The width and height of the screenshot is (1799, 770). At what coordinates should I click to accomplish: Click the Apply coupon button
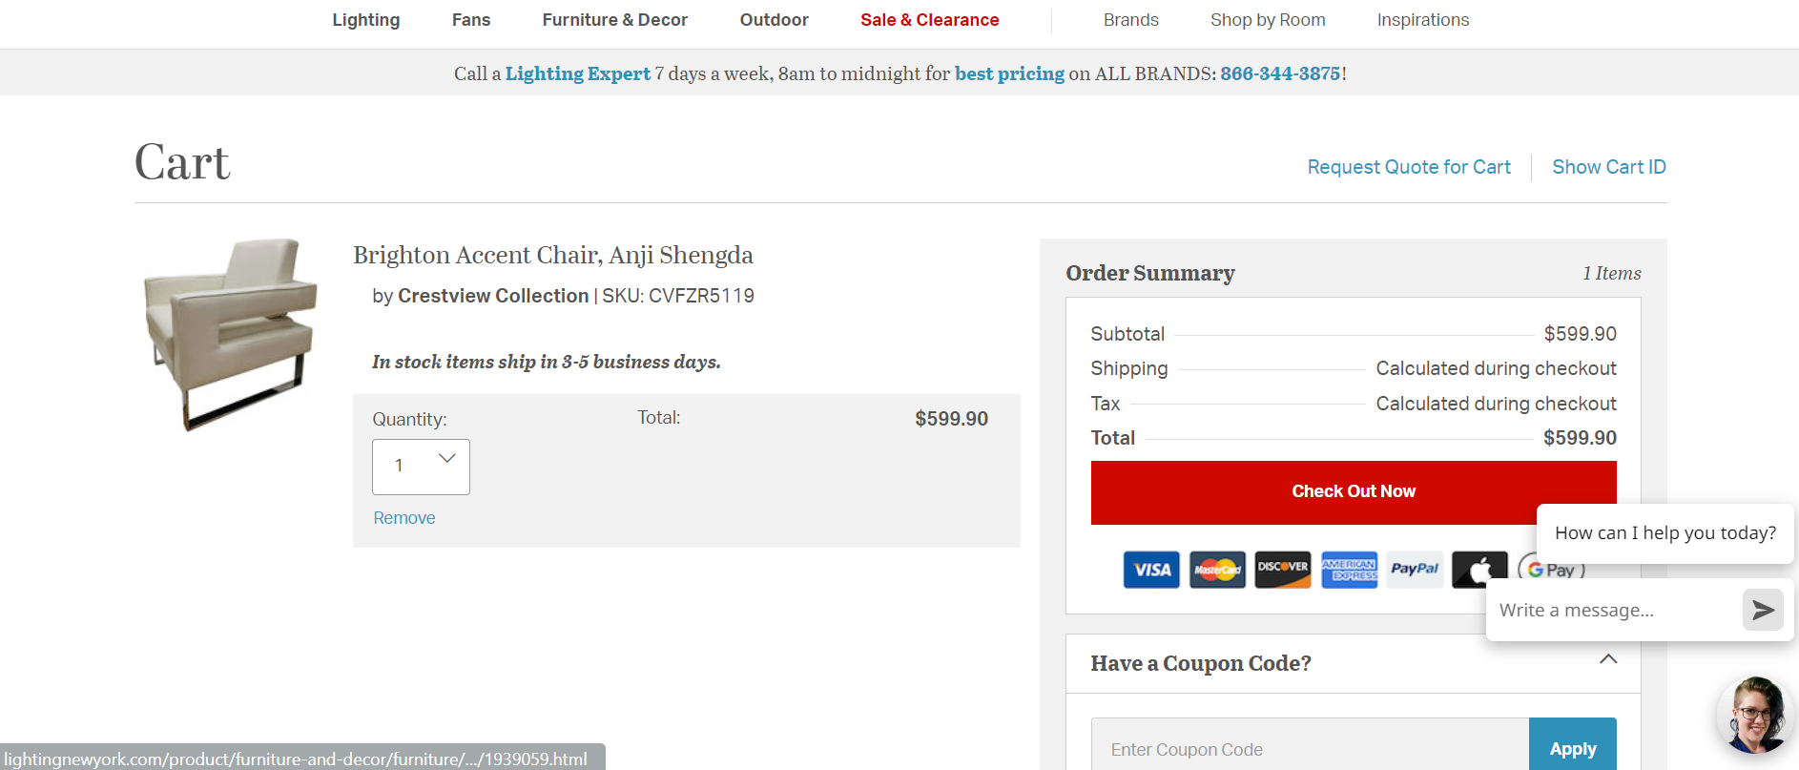(x=1573, y=749)
